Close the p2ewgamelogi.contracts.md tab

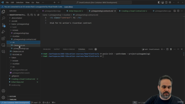tap(115, 11)
